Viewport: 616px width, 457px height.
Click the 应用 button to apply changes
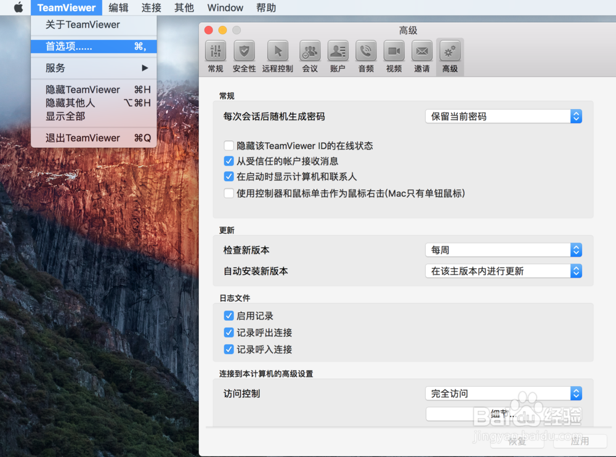pyautogui.click(x=580, y=441)
